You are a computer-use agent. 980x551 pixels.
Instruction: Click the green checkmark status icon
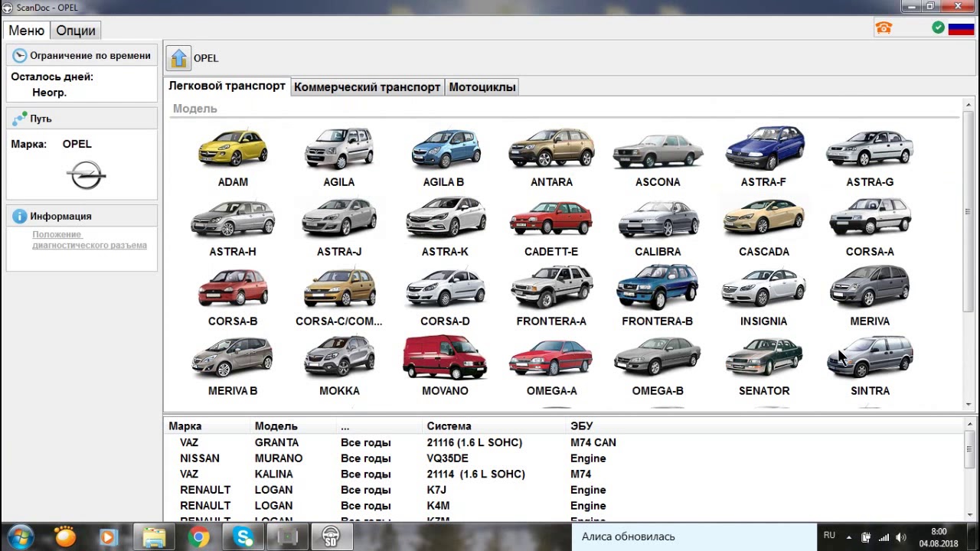[x=938, y=28]
